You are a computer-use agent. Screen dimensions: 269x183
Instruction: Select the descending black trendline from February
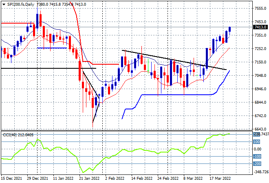pos(174,60)
